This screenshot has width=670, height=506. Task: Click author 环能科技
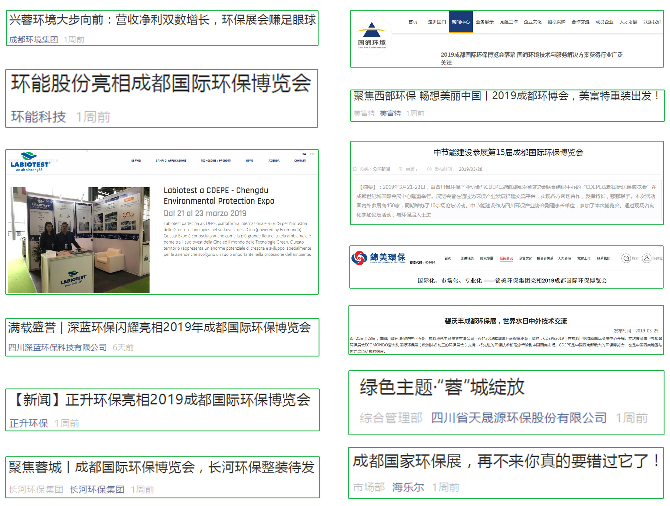coord(38,117)
